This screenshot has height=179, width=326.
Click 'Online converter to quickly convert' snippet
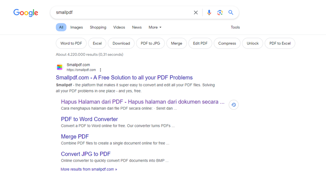tap(115, 161)
